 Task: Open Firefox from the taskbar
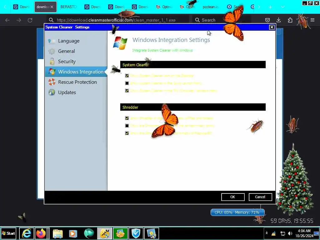[41, 233]
